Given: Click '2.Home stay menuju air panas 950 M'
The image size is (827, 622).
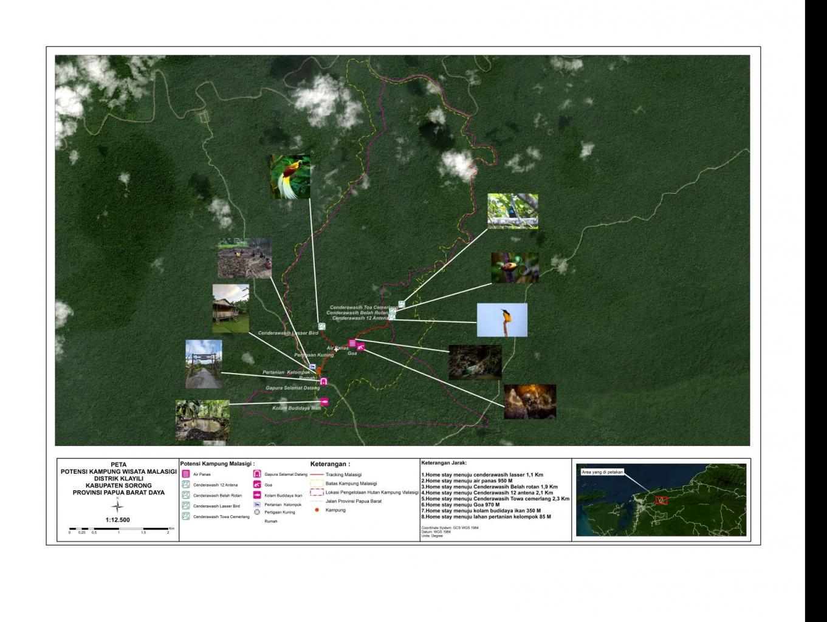Looking at the screenshot, I should [x=467, y=481].
